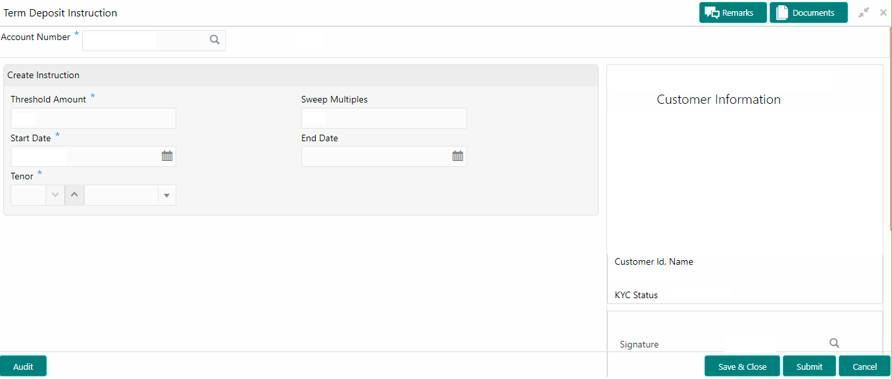The image size is (892, 379).
Task: Click the Sweep Multiples field
Action: tap(384, 118)
